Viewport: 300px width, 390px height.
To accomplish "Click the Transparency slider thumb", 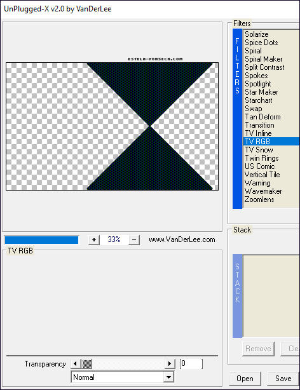I will coord(87,364).
